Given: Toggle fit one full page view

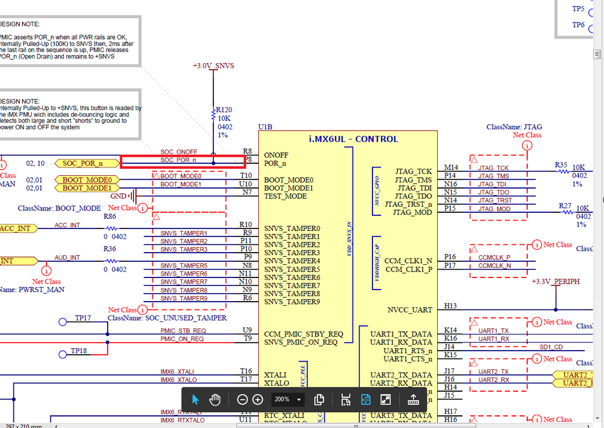Looking at the screenshot, I should [x=366, y=400].
